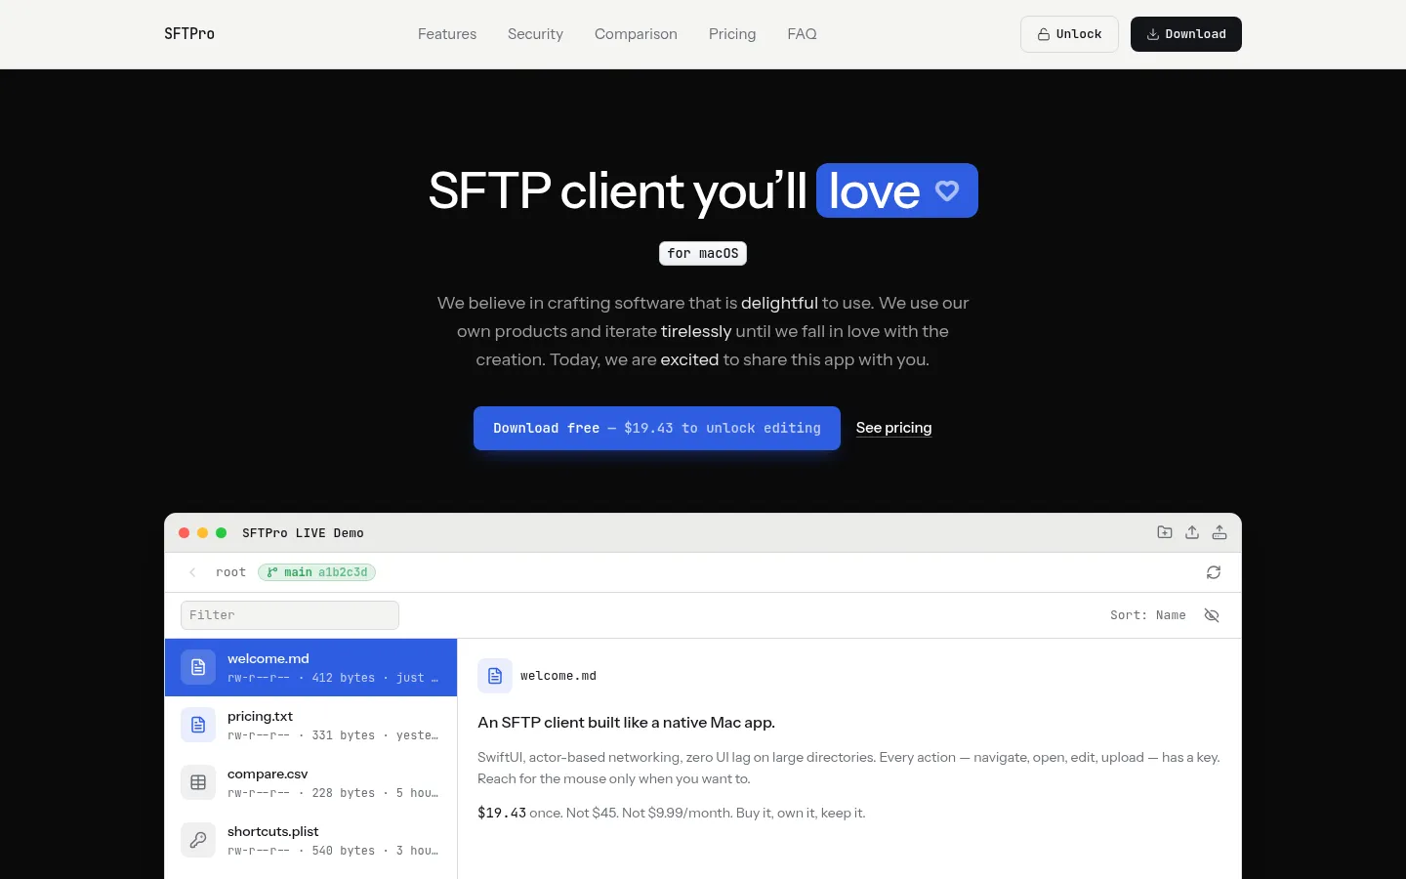This screenshot has width=1406, height=879.
Task: Click the upload-to-server drive icon in demo toolbar
Action: pos(1220,532)
